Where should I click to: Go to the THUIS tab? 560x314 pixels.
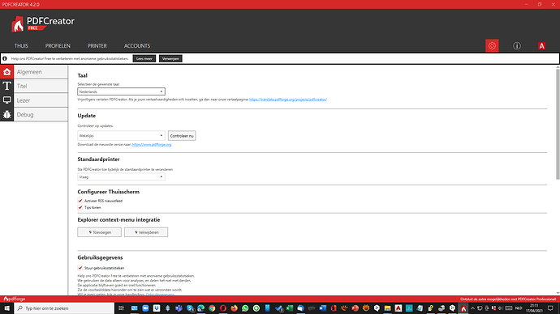[x=21, y=46]
